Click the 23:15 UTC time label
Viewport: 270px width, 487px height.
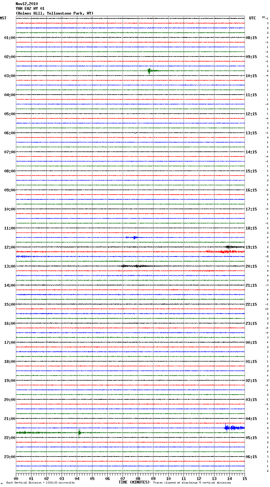(x=251, y=324)
